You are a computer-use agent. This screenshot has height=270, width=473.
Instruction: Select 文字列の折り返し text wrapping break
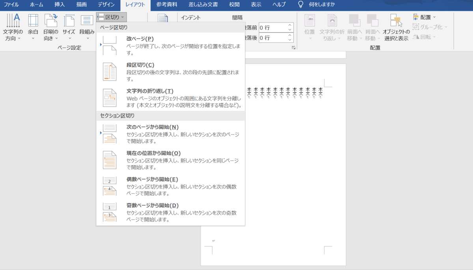pyautogui.click(x=170, y=98)
